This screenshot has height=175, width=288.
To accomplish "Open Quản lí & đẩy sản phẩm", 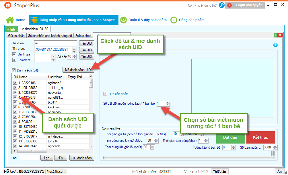I will [x=143, y=20].
